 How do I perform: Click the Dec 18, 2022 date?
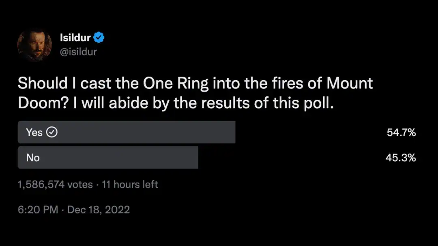(99, 210)
